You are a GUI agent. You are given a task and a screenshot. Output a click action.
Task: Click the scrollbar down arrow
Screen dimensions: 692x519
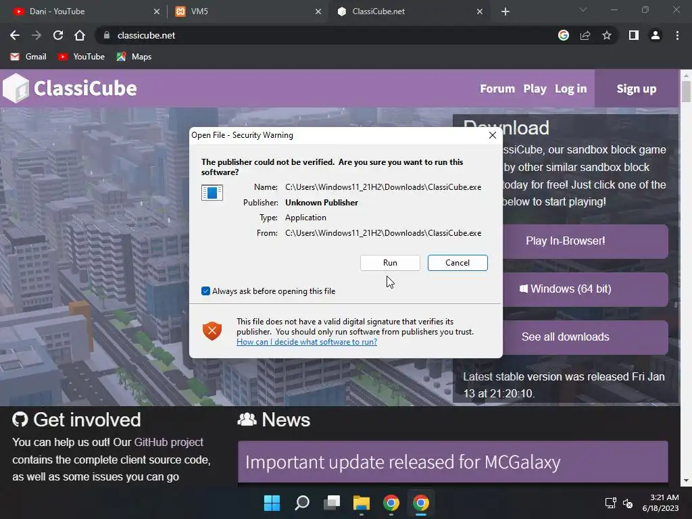687,480
